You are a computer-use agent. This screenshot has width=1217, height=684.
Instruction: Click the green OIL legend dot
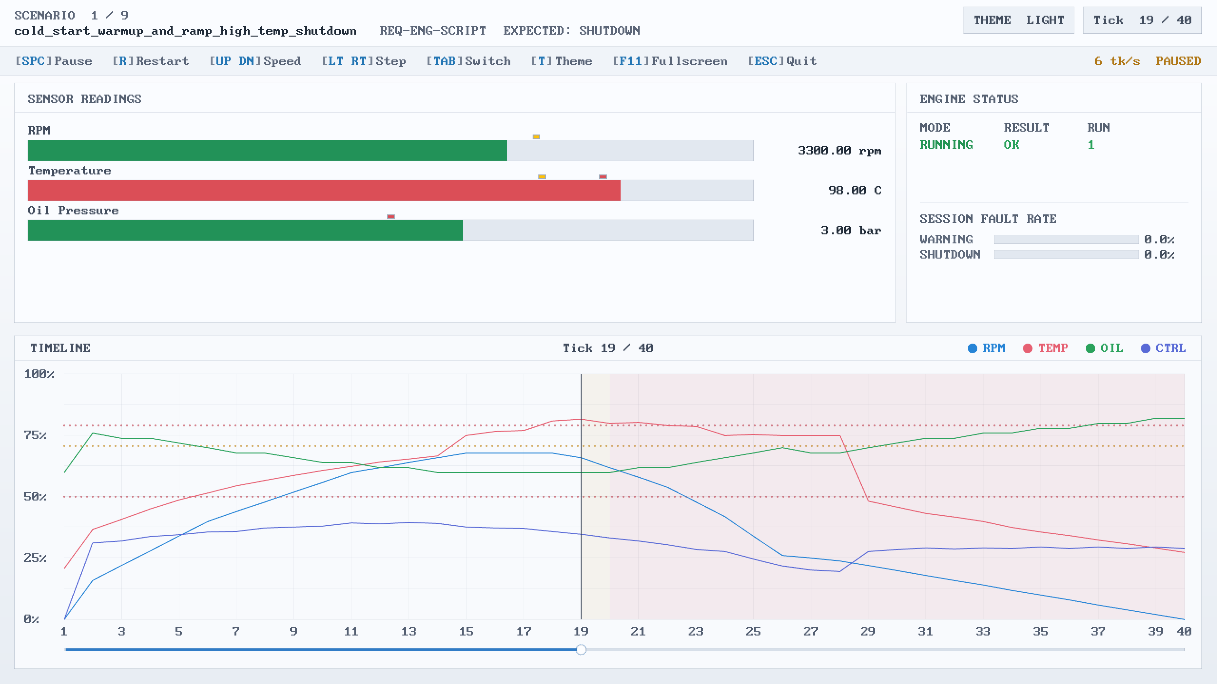coord(1090,348)
